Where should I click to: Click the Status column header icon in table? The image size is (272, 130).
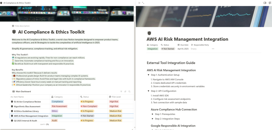tap(81, 97)
